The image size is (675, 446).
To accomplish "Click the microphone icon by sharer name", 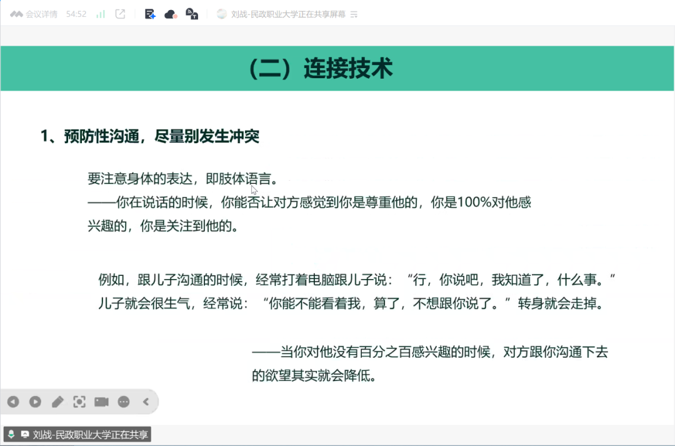I will click(11, 434).
